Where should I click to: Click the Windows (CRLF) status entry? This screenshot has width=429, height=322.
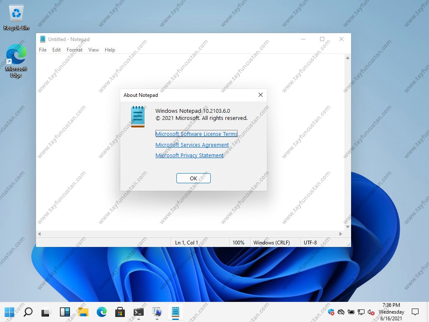pyautogui.click(x=271, y=243)
